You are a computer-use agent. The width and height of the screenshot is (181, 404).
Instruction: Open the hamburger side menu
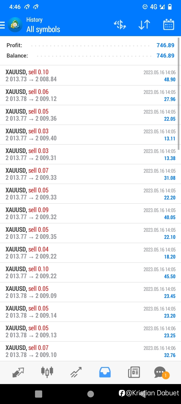coord(2,25)
